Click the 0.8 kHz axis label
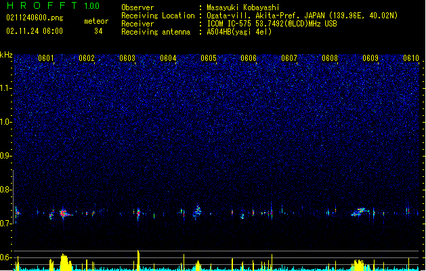 pos(6,190)
